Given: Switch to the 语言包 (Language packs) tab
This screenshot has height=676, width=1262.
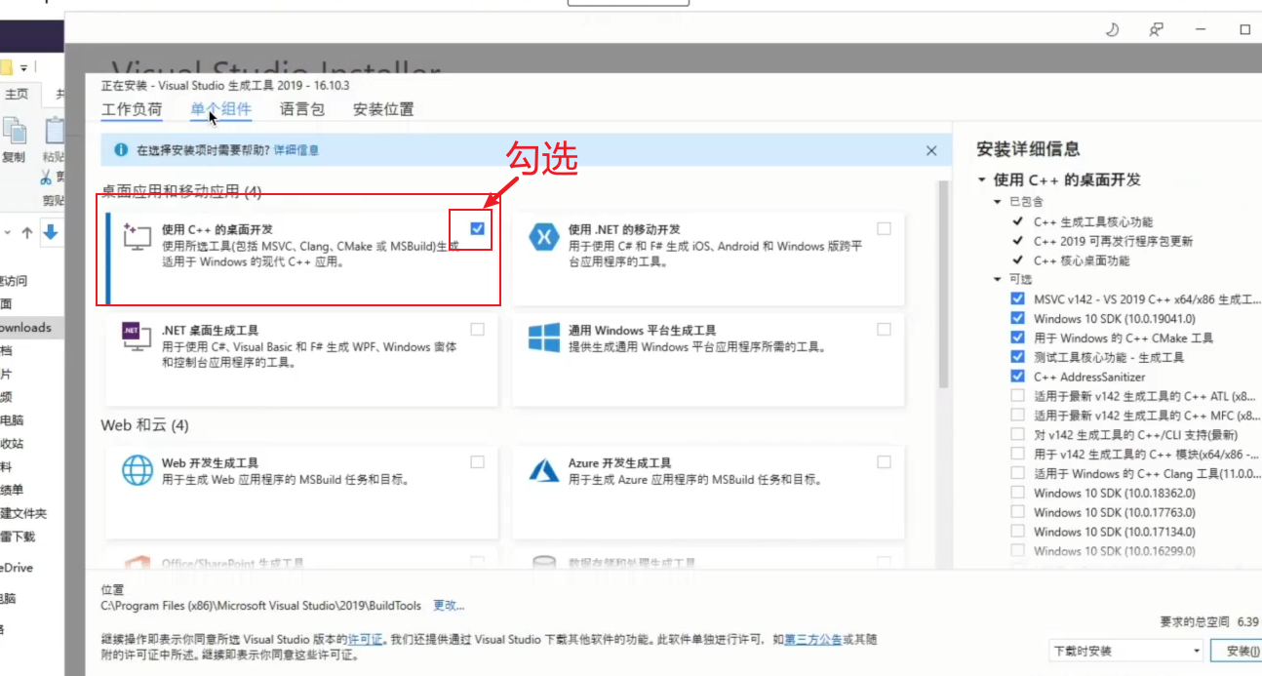Looking at the screenshot, I should 302,109.
